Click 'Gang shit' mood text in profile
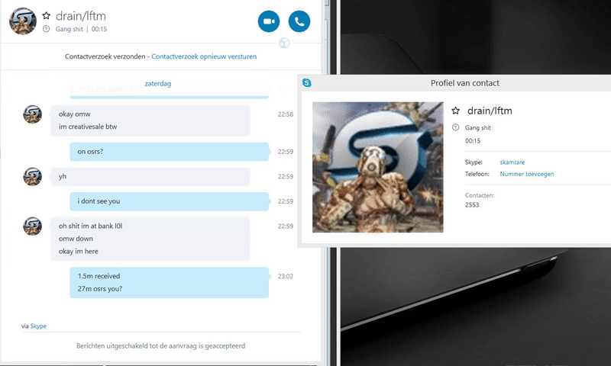The width and height of the screenshot is (611, 366). click(x=478, y=127)
